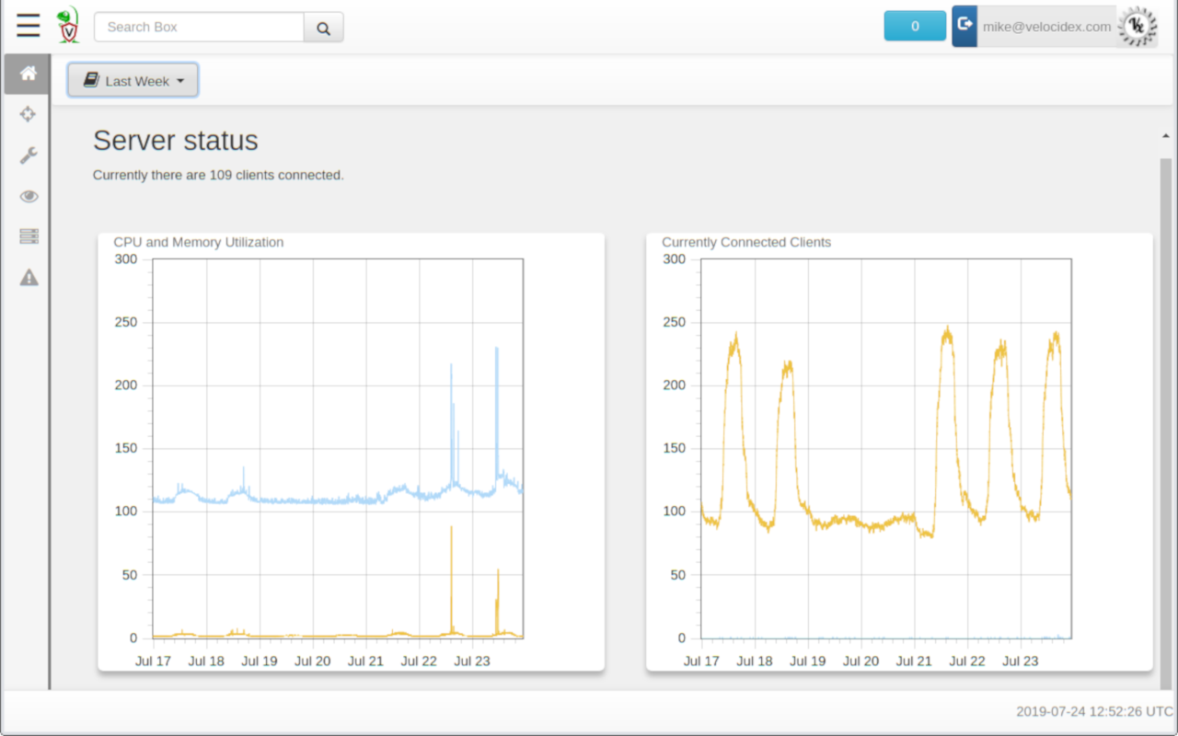Open the hunt manager crosshair icon
Image resolution: width=1178 pixels, height=736 pixels.
coord(29,114)
